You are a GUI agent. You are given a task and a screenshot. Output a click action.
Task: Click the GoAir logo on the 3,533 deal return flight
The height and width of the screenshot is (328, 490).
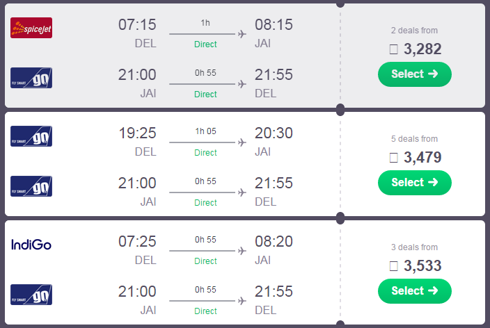31,294
